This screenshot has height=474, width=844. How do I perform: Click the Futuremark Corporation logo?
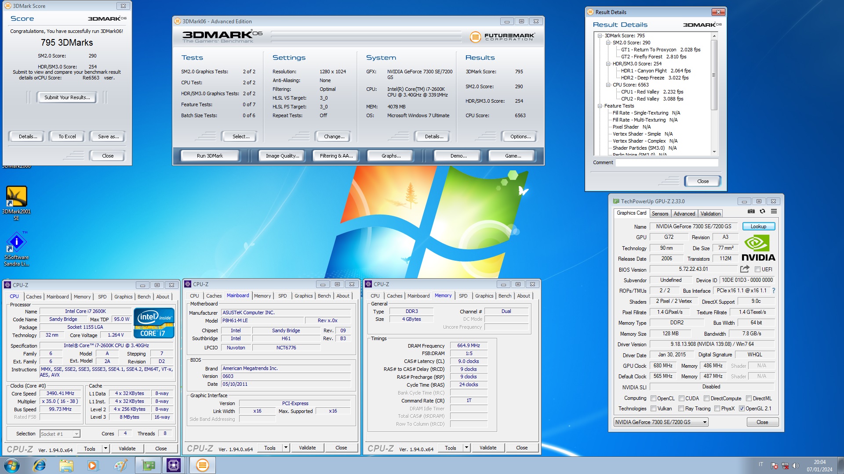point(502,37)
